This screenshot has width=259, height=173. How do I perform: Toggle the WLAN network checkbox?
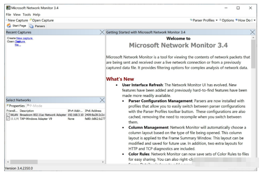[8, 115]
